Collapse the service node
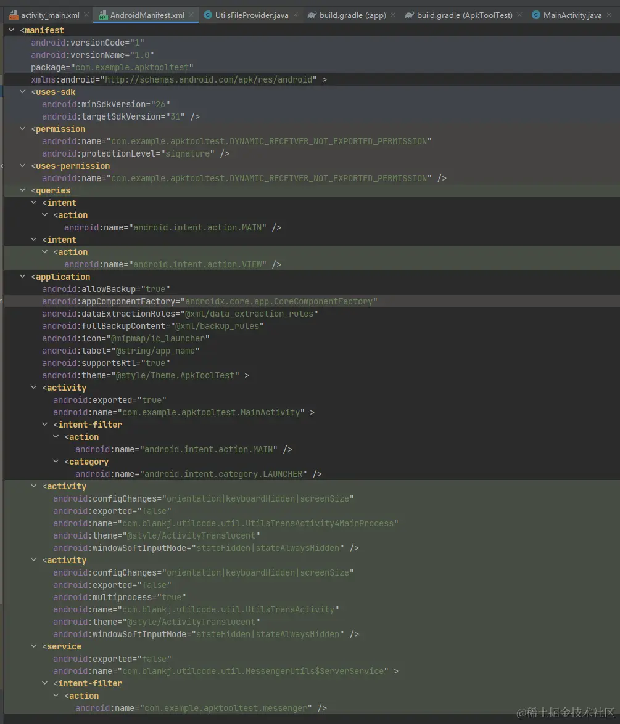Image resolution: width=620 pixels, height=724 pixels. click(x=34, y=646)
